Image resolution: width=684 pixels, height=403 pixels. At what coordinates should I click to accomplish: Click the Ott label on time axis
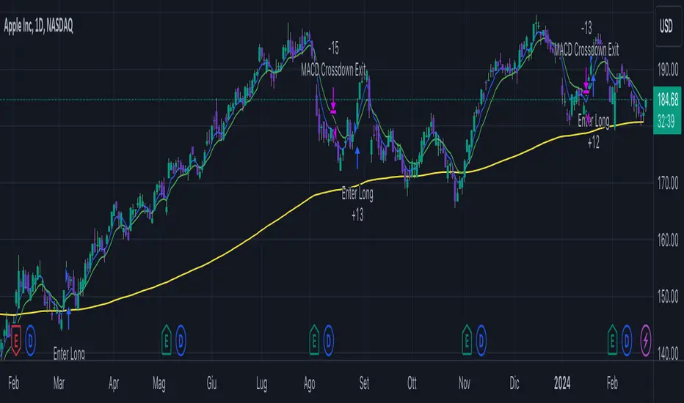[x=412, y=383]
